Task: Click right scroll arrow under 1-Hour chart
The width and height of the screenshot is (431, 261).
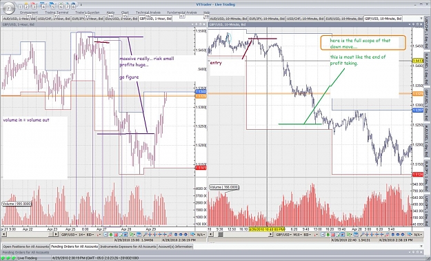Action: (x=56, y=235)
